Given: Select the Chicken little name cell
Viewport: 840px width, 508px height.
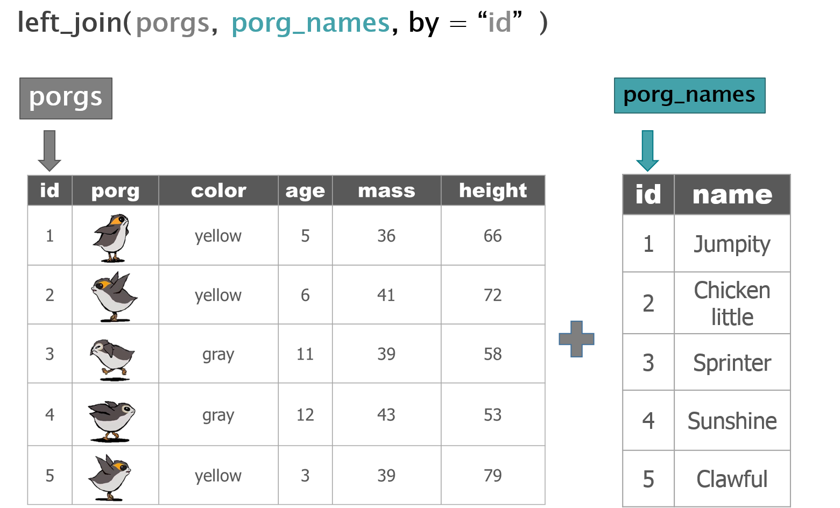Looking at the screenshot, I should pyautogui.click(x=732, y=303).
